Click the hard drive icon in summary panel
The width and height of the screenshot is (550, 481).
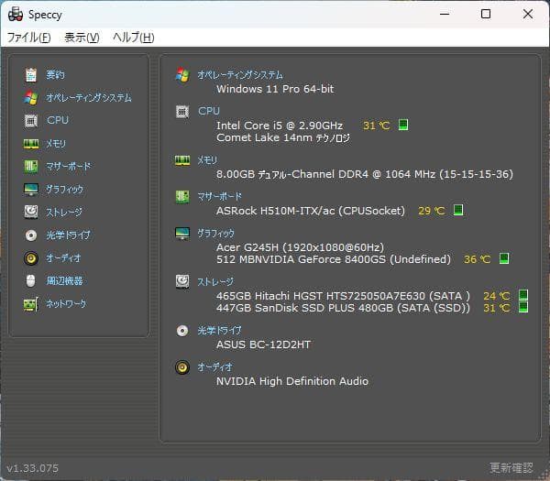pyautogui.click(x=182, y=281)
